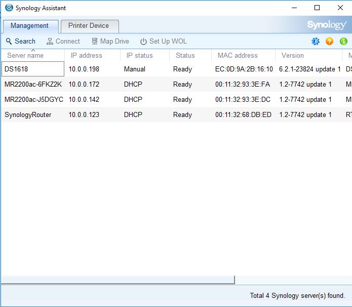Open preferences with the blue gear icon
Viewport: 352px width, 307px height.
[x=316, y=42]
